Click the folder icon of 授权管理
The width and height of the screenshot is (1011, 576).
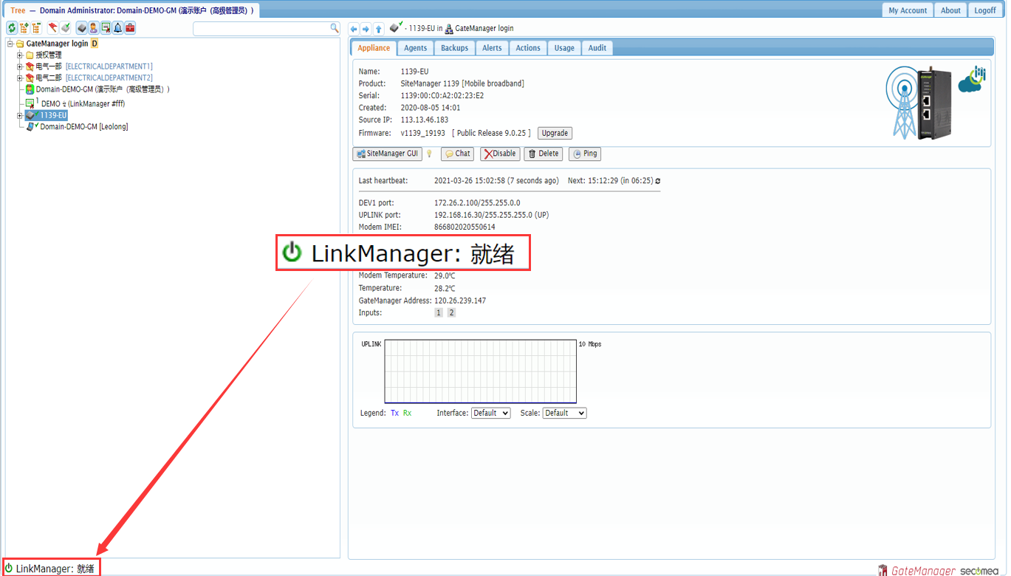click(x=30, y=55)
